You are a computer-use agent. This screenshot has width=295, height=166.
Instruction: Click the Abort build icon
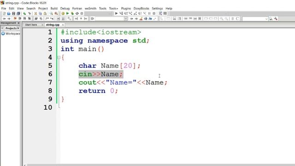(x=82, y=13)
